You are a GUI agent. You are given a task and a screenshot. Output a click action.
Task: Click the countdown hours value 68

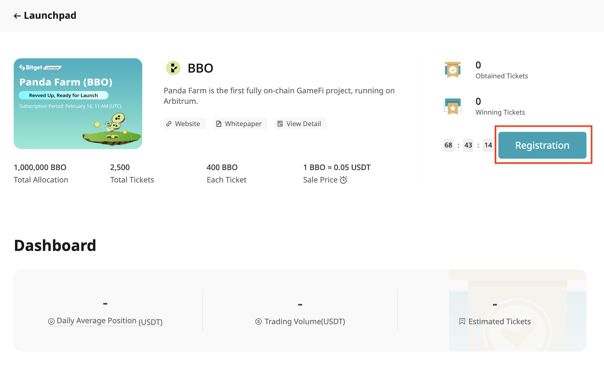(x=448, y=145)
